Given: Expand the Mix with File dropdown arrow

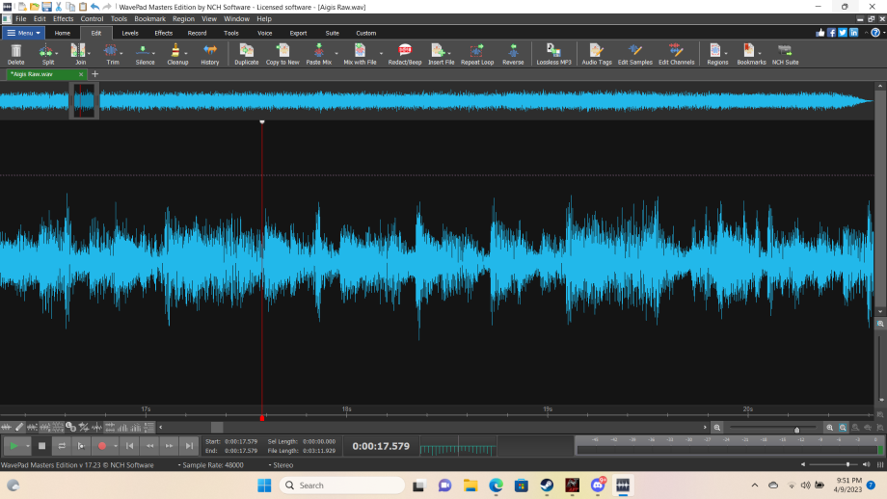Looking at the screenshot, I should [381, 54].
